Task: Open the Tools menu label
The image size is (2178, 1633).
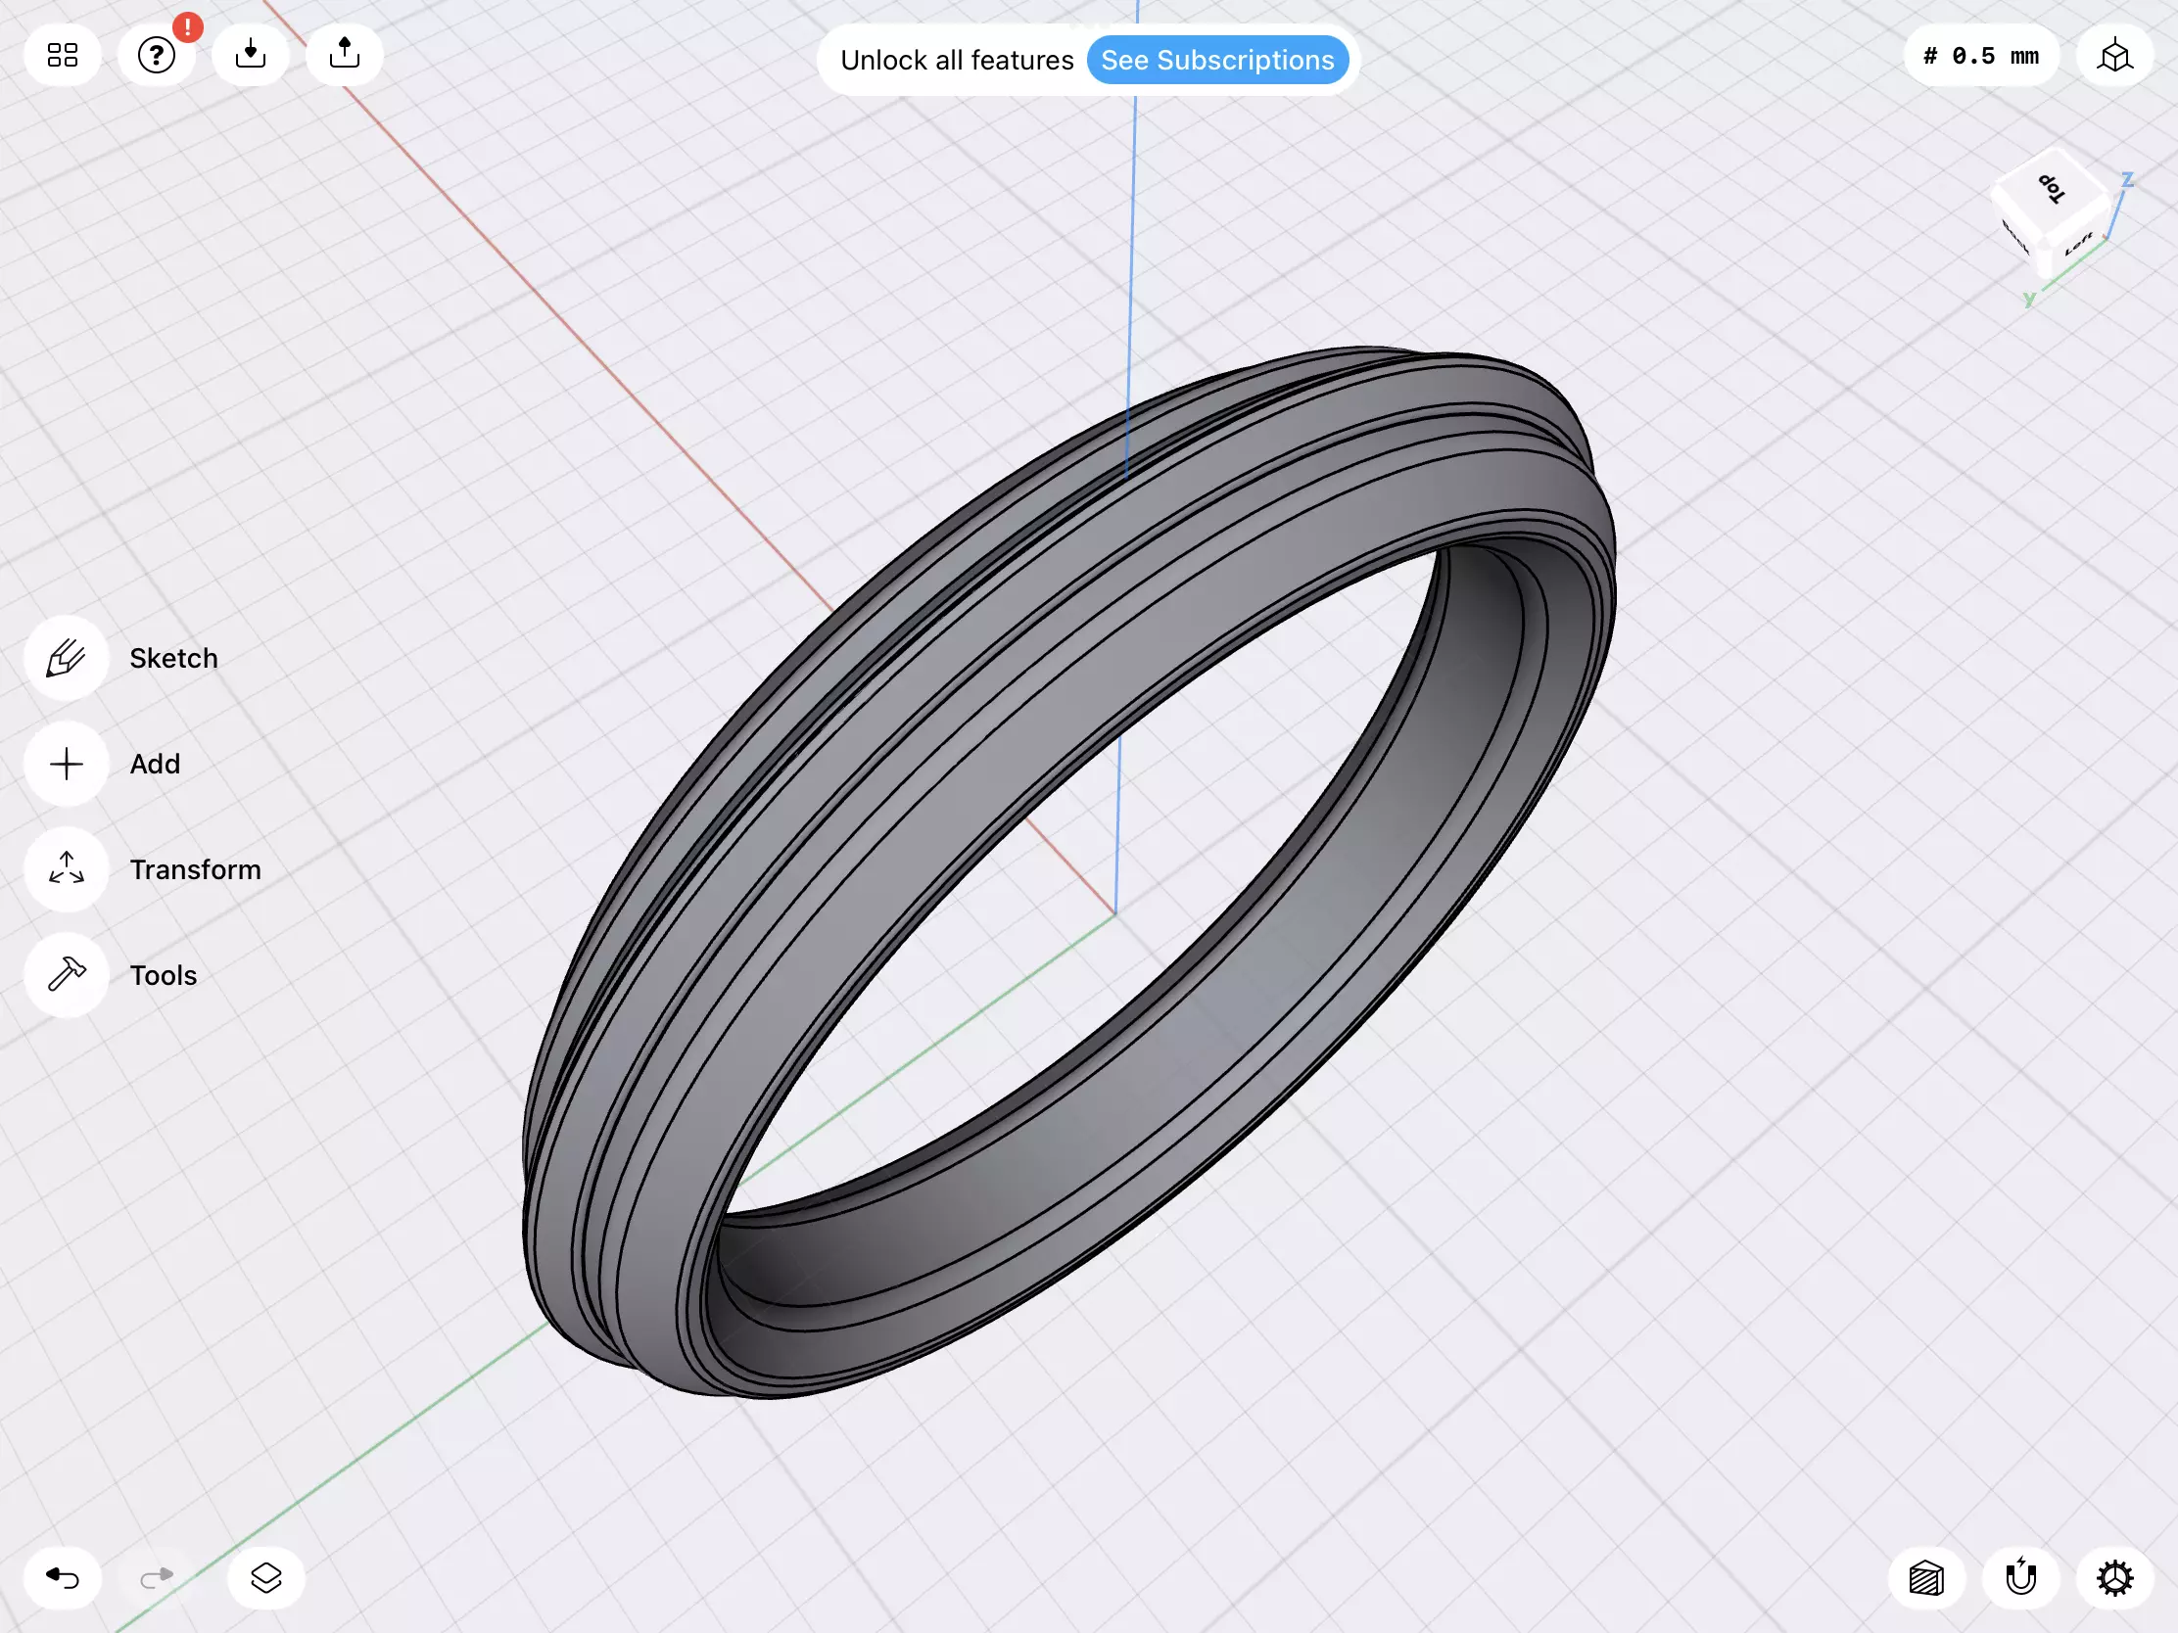Action: (164, 974)
